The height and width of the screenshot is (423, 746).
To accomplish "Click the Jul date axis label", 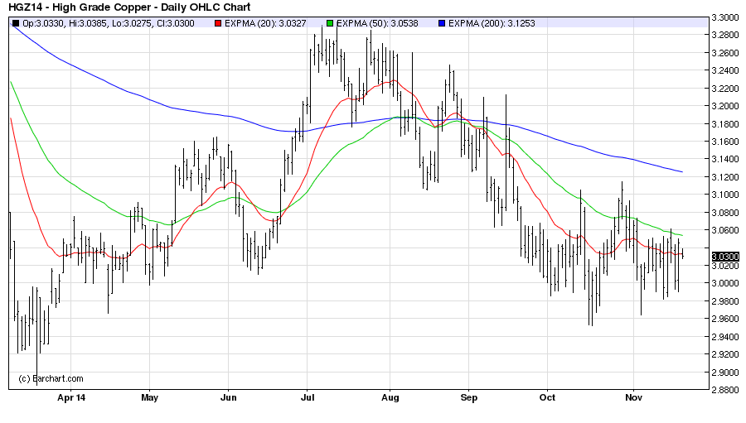I will click(x=308, y=398).
